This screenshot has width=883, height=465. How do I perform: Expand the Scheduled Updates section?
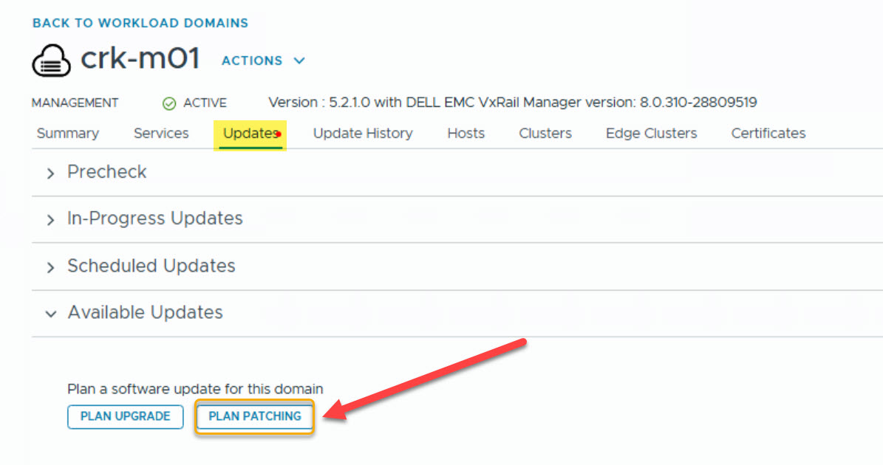[x=51, y=267]
